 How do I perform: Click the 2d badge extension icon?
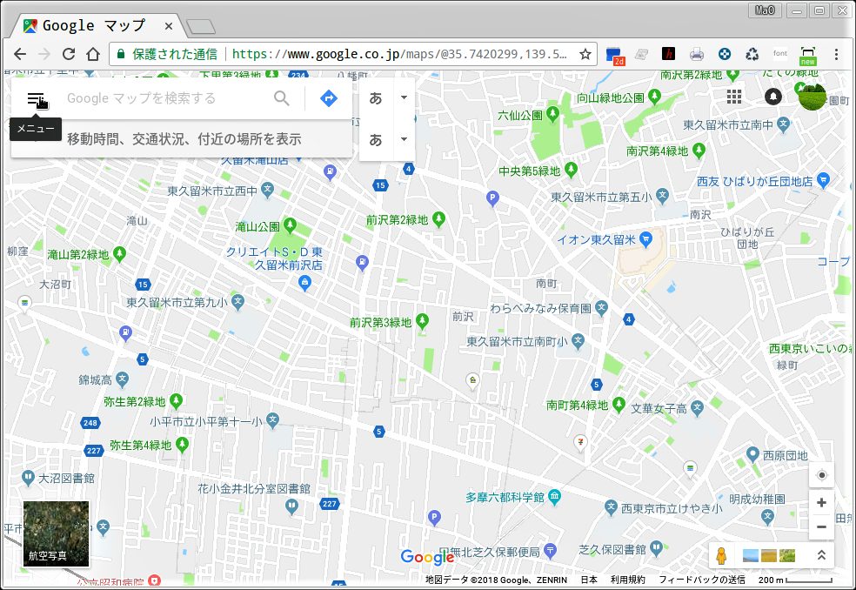(x=615, y=56)
